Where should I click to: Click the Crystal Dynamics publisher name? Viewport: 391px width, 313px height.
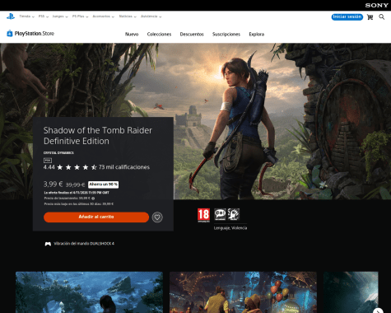coord(58,153)
